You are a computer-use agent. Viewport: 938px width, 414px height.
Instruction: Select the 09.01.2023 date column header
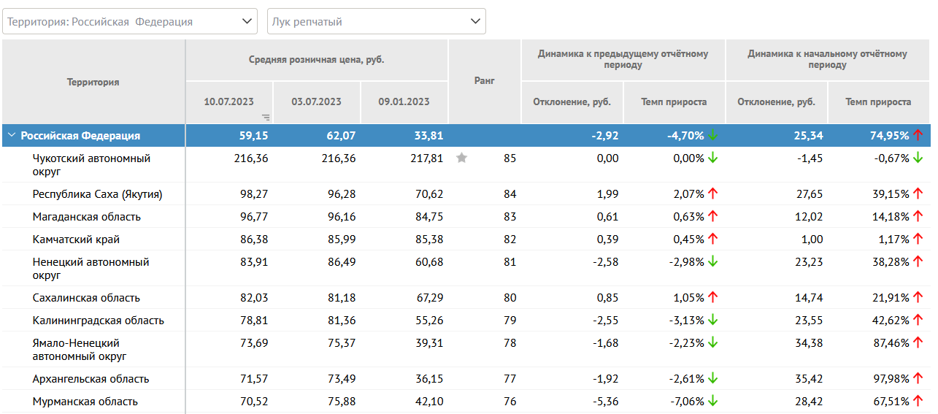pos(404,102)
